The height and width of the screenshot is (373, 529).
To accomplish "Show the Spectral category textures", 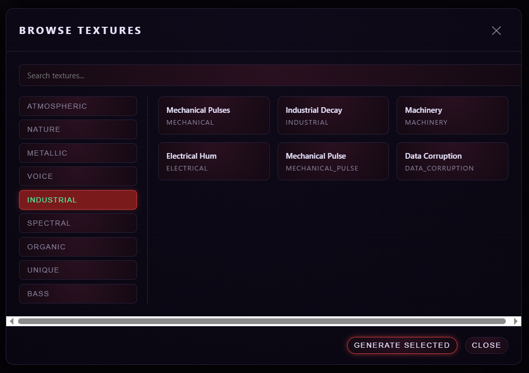I will [78, 223].
